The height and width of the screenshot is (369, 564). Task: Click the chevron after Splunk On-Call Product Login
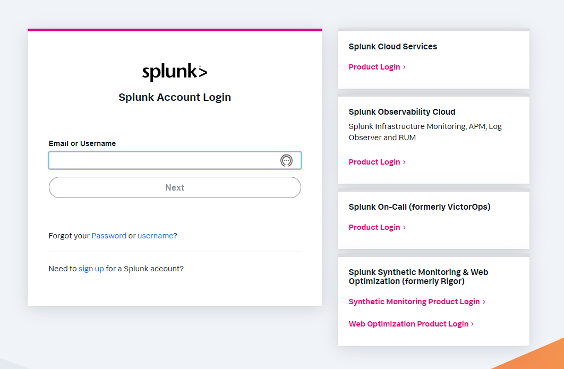(x=404, y=227)
